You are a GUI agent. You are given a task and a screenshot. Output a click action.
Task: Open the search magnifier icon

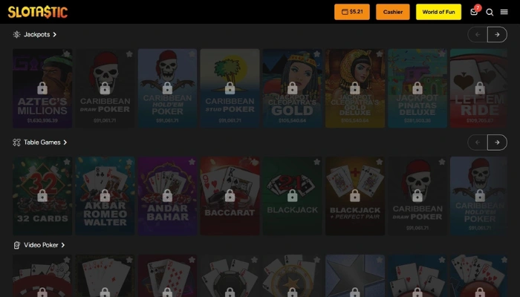pyautogui.click(x=490, y=13)
